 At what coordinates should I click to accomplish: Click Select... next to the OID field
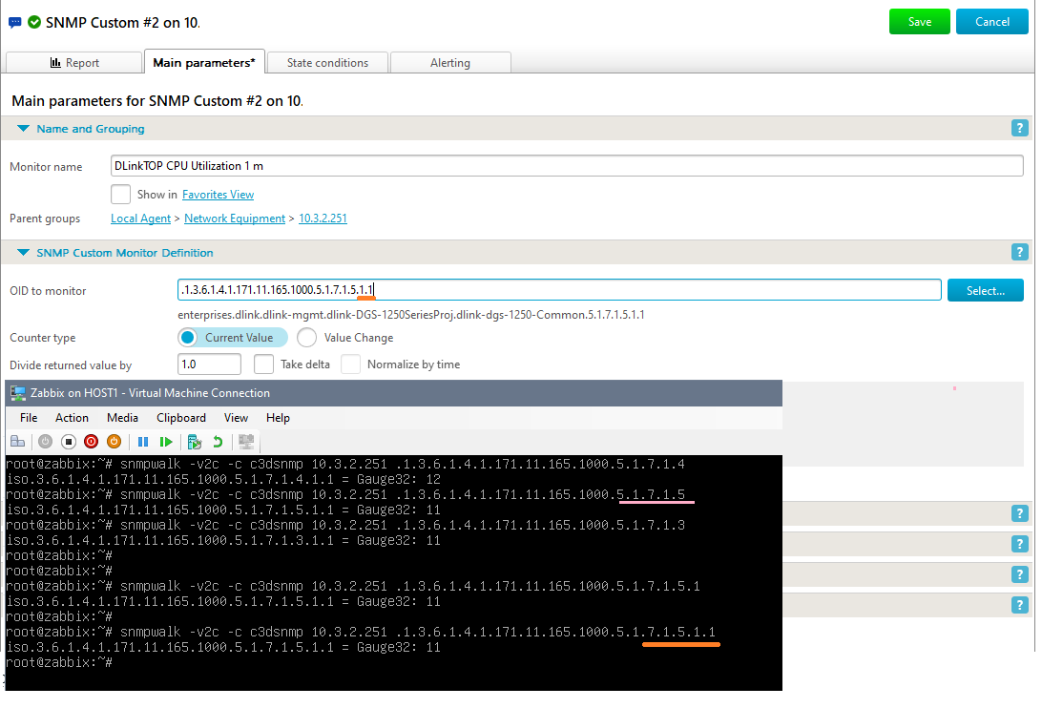pyautogui.click(x=985, y=291)
